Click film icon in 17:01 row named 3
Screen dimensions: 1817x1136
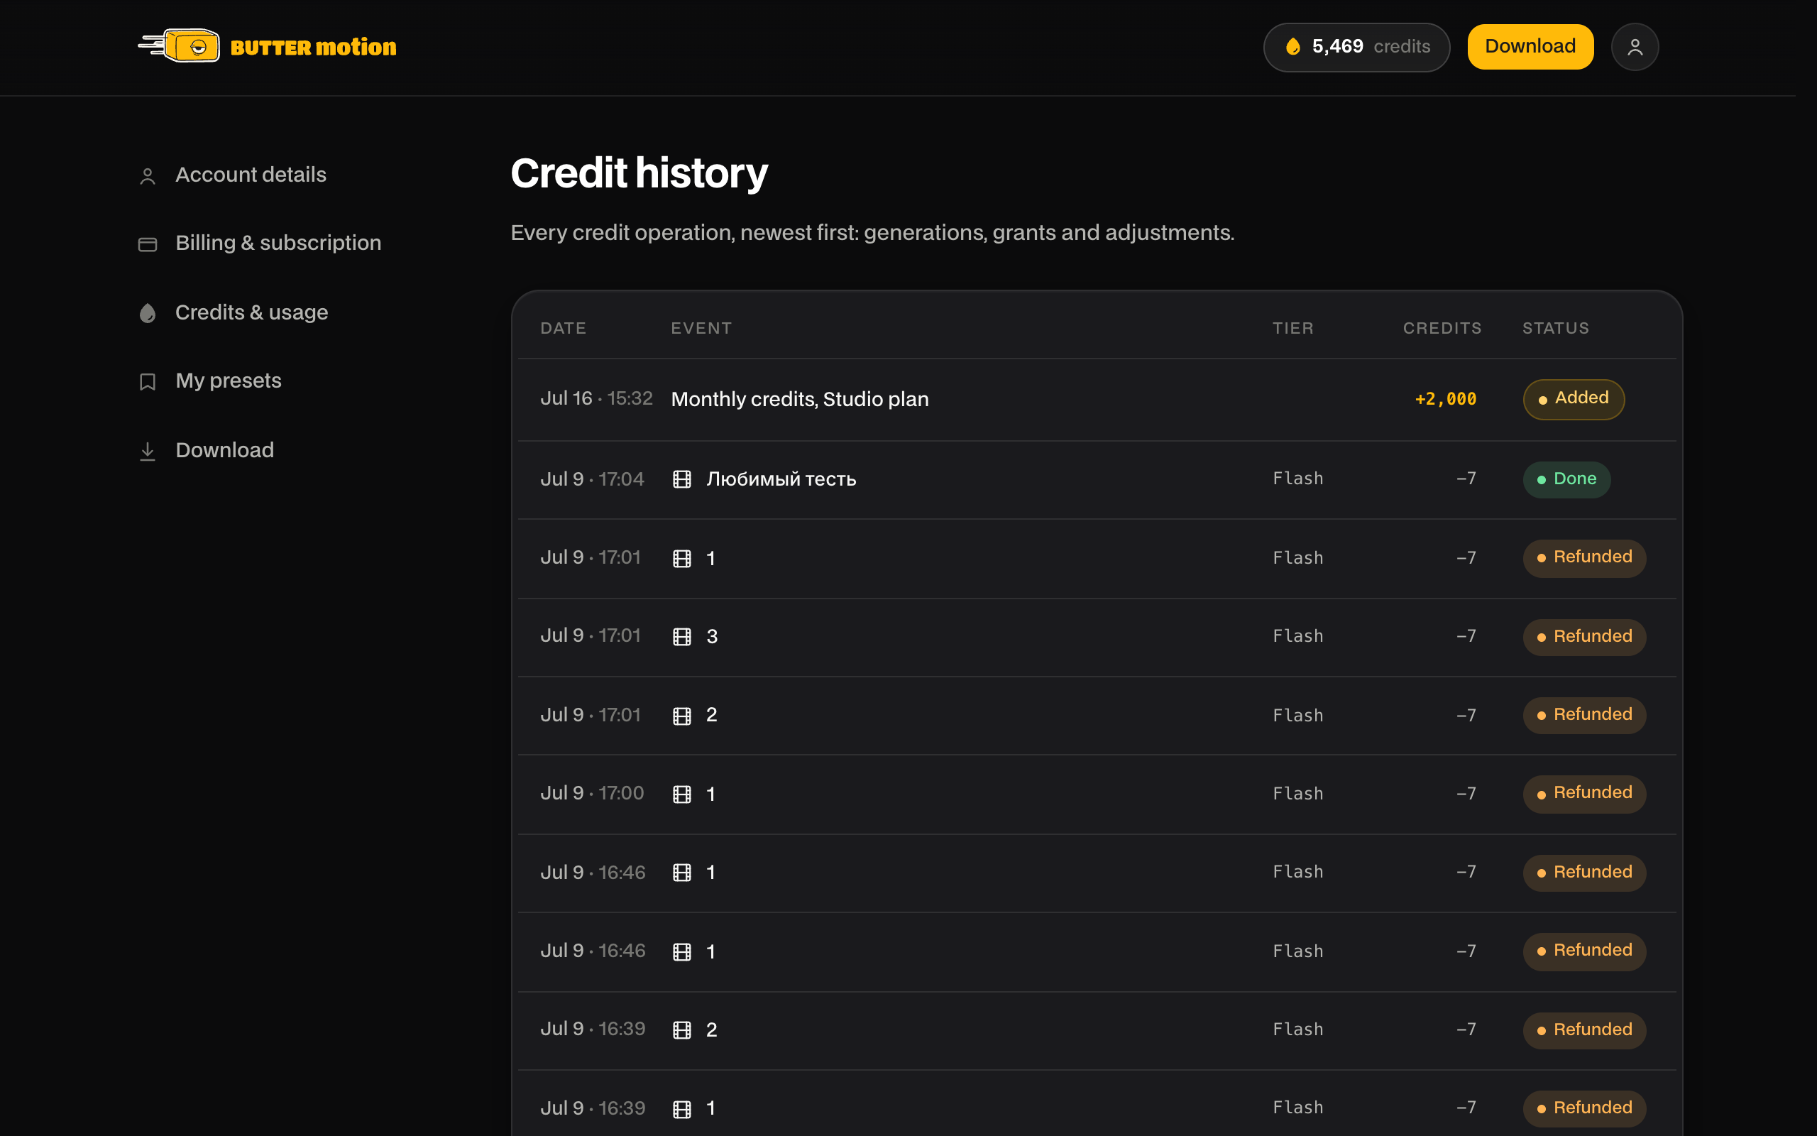coord(682,637)
